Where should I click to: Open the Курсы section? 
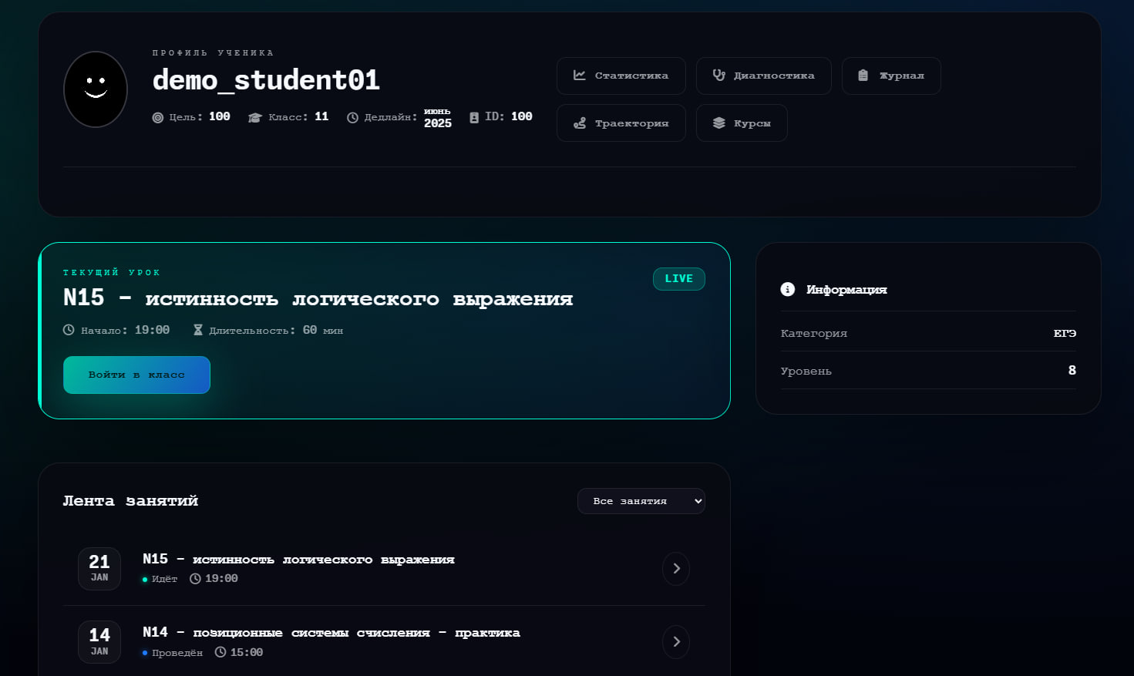(742, 123)
